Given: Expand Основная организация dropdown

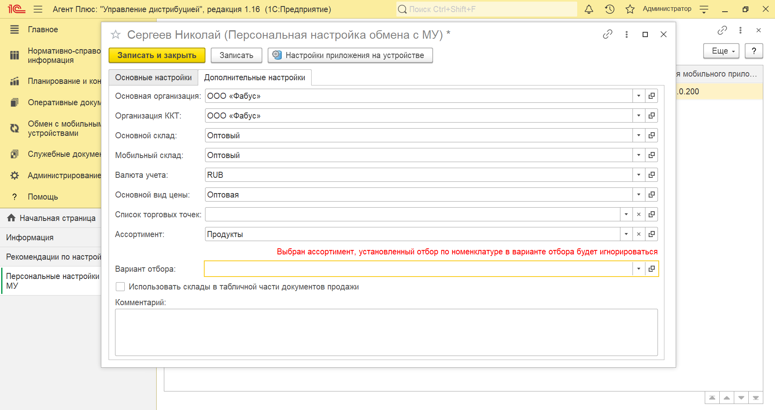Looking at the screenshot, I should click(639, 96).
